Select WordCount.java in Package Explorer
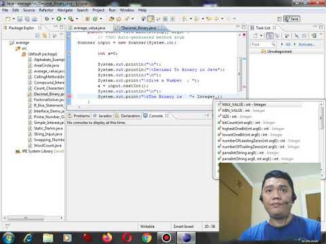This screenshot has height=244, width=326. pos(45,146)
